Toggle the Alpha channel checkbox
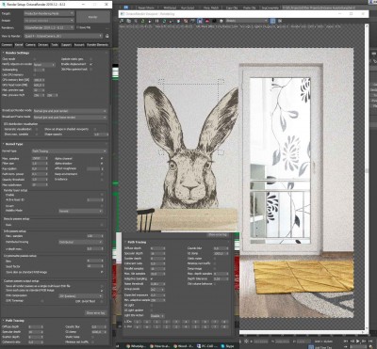This screenshot has height=349, width=377. coord(102,159)
